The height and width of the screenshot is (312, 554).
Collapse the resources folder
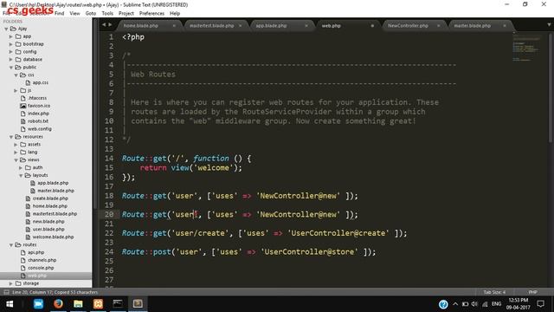[11, 137]
